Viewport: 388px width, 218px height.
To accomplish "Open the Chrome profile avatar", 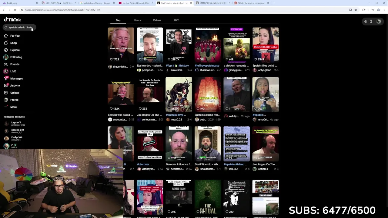I will [x=378, y=10].
